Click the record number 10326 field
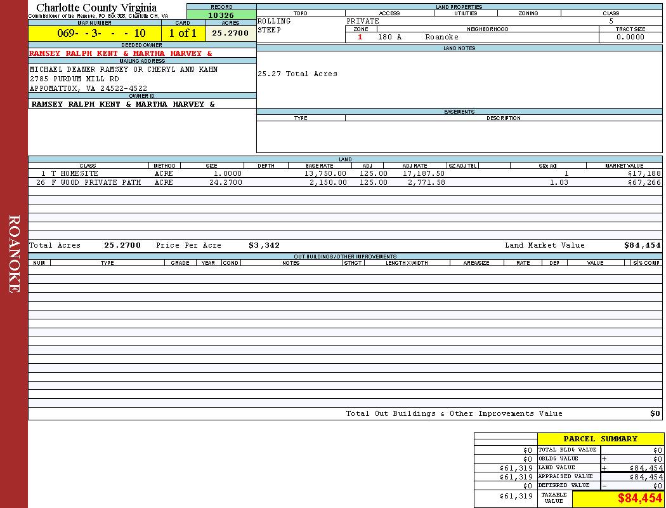Screen dimensions: 666x508 coord(221,15)
